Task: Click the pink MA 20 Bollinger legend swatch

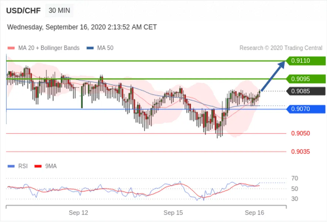Action: [x=11, y=48]
